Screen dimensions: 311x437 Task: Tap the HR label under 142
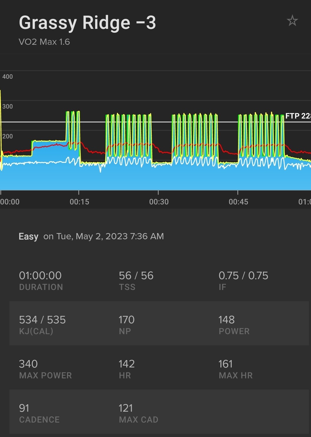pos(125,375)
